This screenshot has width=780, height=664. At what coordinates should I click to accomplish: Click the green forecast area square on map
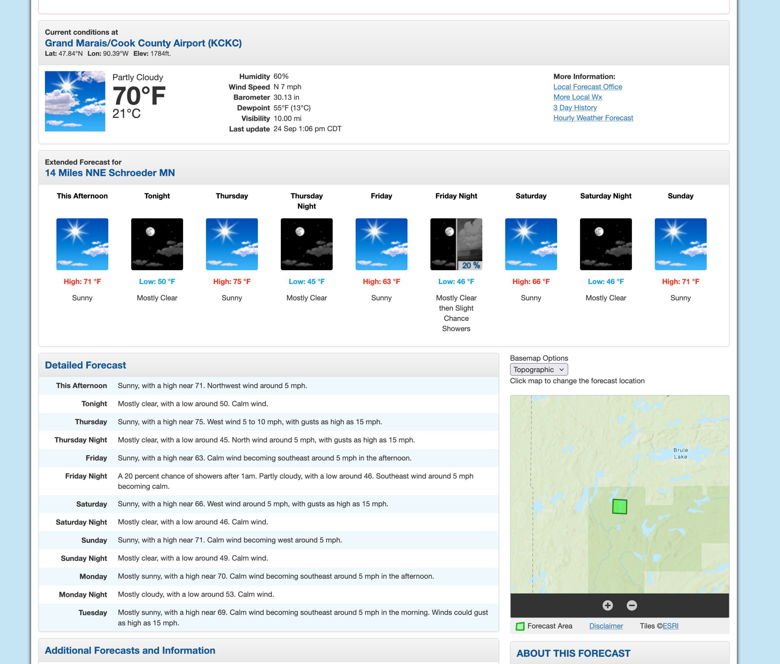click(619, 506)
